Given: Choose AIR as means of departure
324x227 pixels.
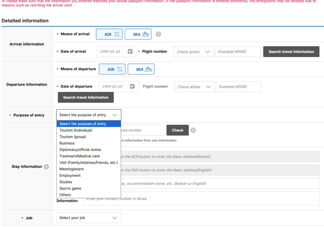Looking at the screenshot, I should pos(112,69).
